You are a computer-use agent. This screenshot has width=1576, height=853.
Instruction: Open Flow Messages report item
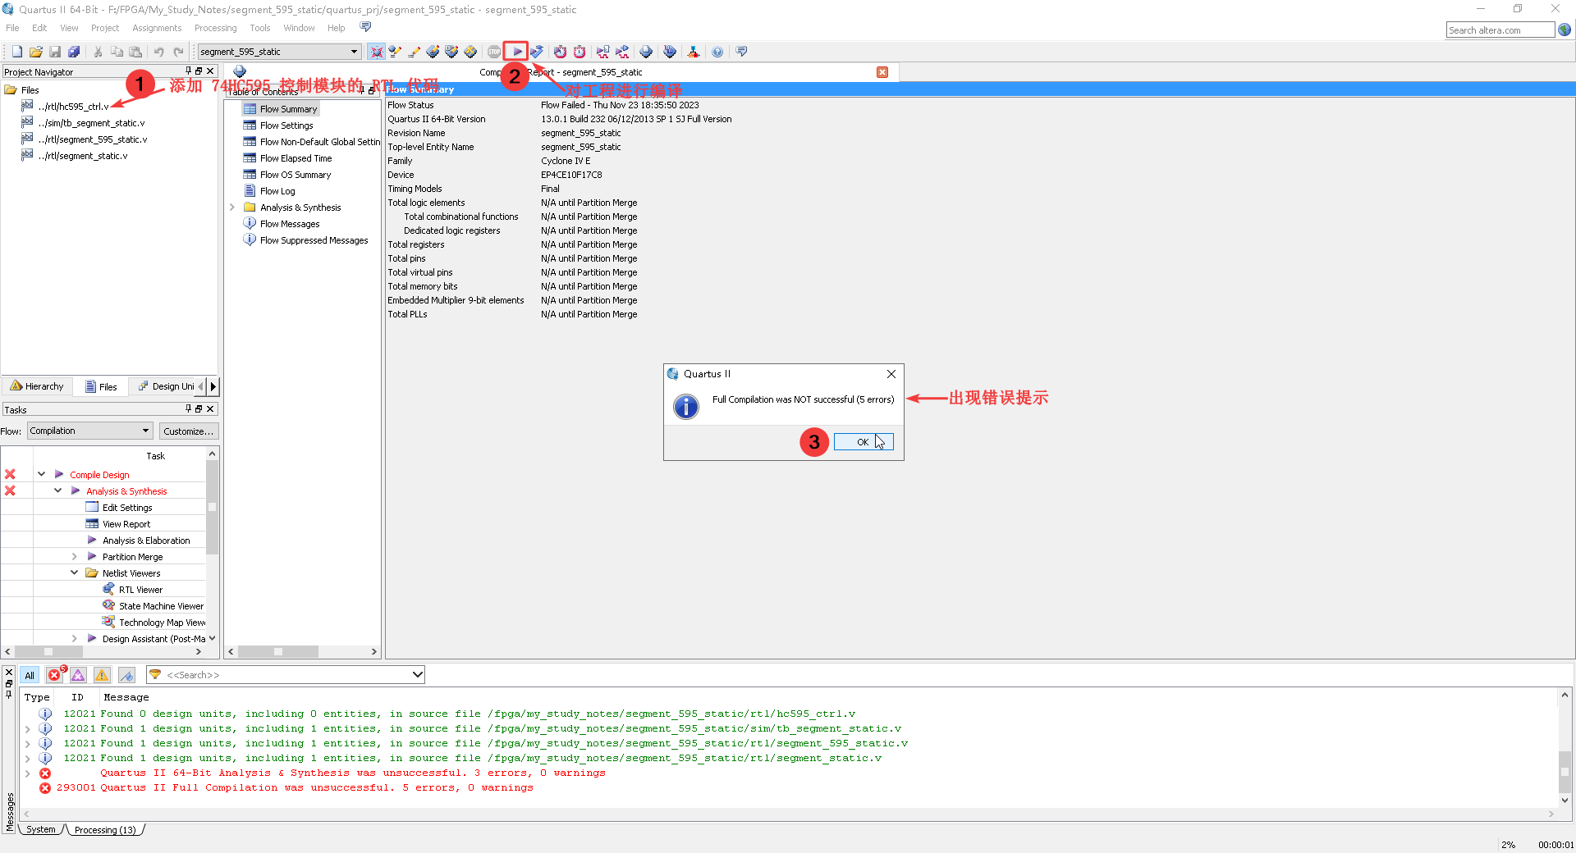290,224
